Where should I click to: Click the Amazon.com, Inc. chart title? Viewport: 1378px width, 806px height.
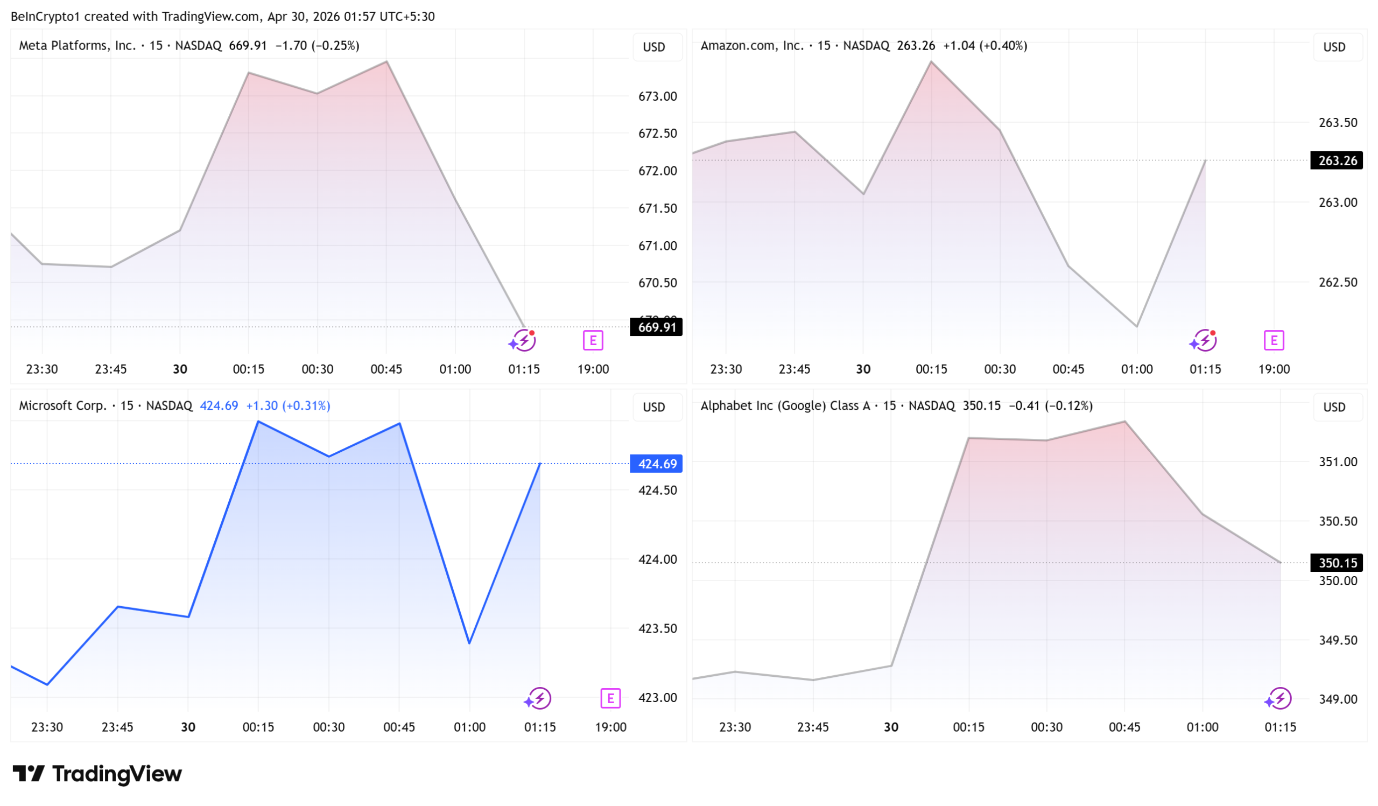(x=752, y=45)
